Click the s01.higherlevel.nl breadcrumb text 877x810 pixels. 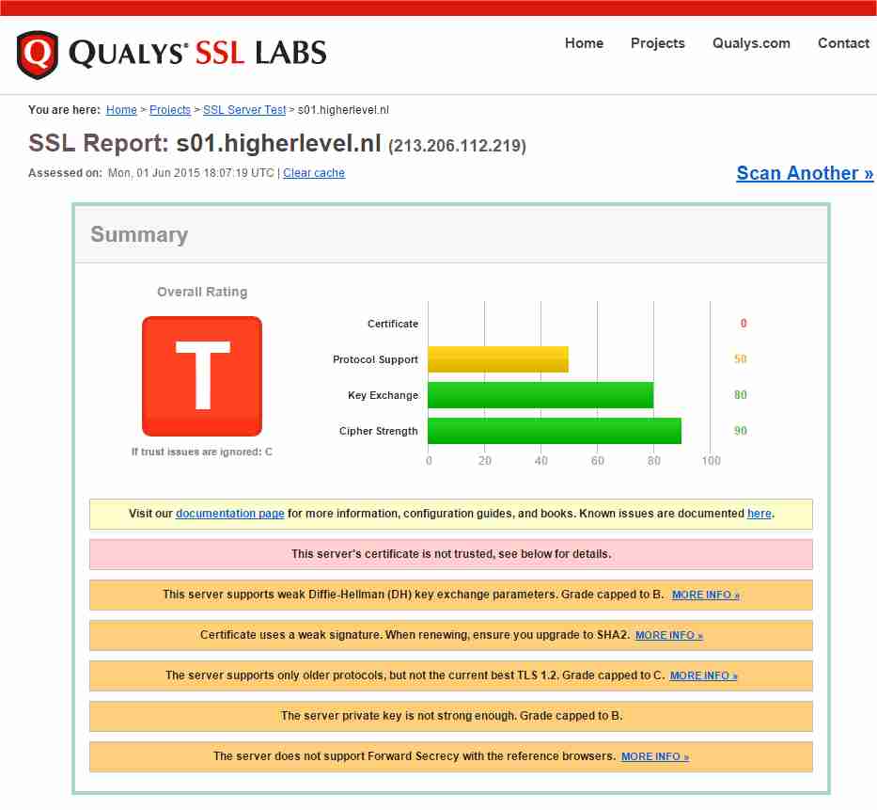coord(343,110)
